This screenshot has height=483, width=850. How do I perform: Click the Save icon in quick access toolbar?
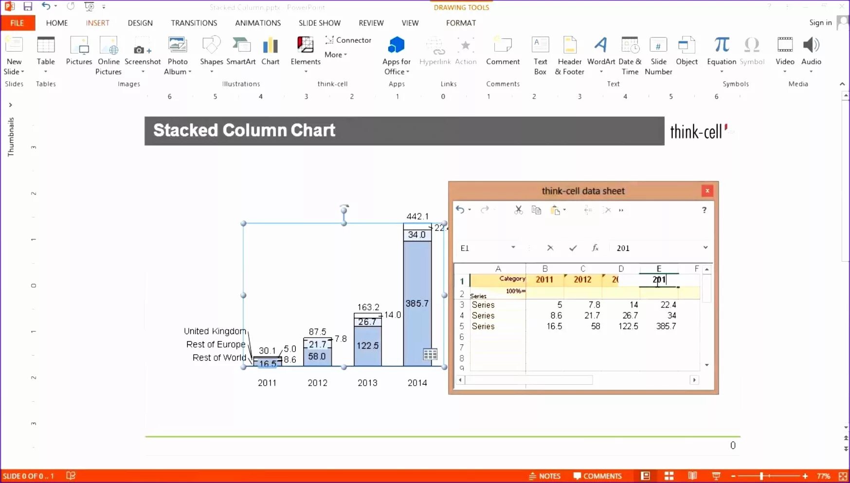(28, 6)
